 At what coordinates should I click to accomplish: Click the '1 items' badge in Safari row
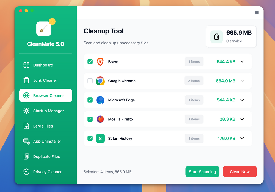(194, 138)
